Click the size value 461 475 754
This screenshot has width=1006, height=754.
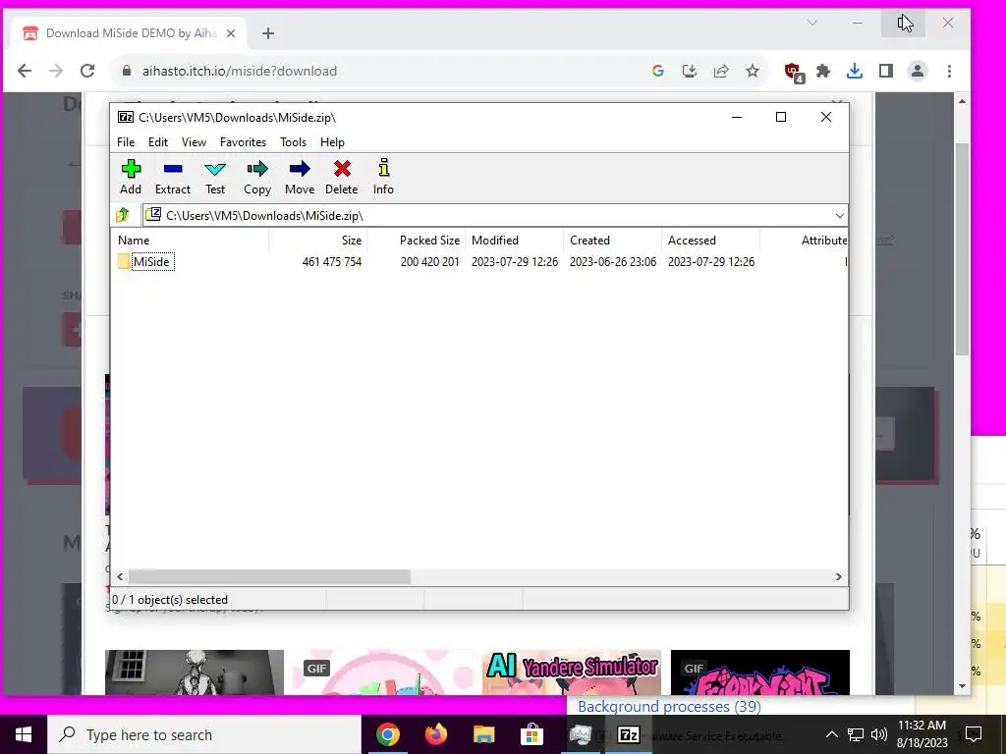[x=332, y=261]
